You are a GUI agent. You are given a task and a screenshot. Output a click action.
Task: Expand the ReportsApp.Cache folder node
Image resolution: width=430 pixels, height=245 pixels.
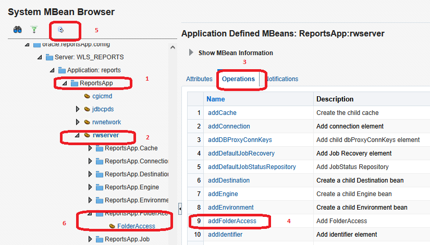click(90, 148)
